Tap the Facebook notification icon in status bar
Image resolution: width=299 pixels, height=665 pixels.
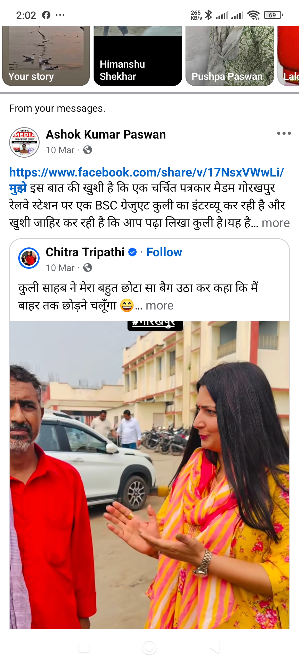click(x=46, y=15)
